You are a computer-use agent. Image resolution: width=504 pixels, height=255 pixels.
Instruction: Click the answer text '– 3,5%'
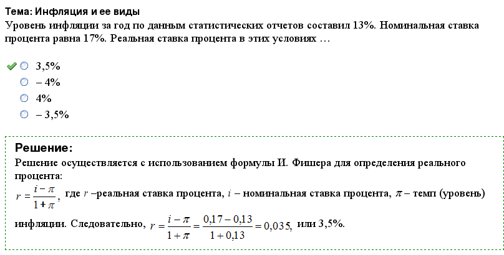tap(52, 114)
